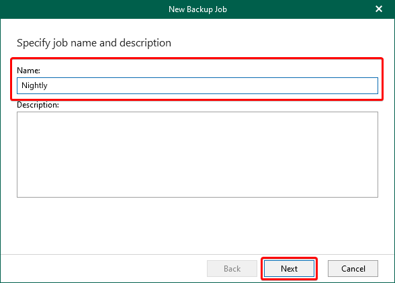Image resolution: width=395 pixels, height=283 pixels.
Task: Cancel the new backup job
Action: pos(353,269)
